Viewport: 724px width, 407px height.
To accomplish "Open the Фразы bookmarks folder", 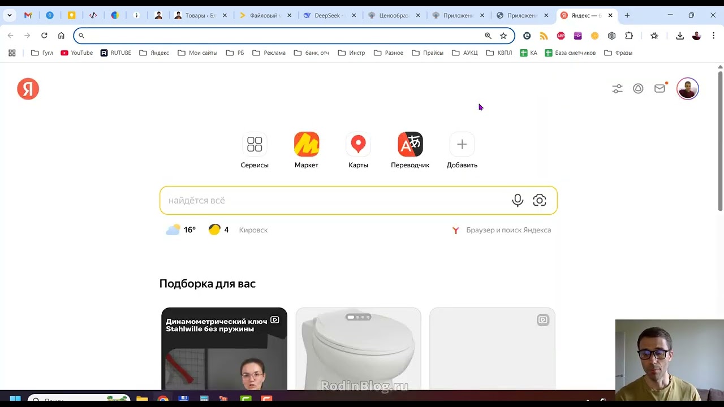I will [x=618, y=53].
